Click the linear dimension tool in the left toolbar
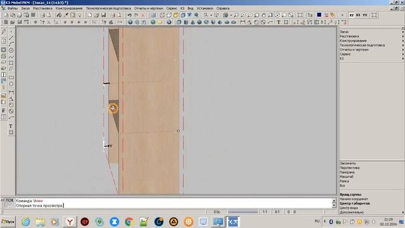Screen dimensions: 405x228 [11, 92]
